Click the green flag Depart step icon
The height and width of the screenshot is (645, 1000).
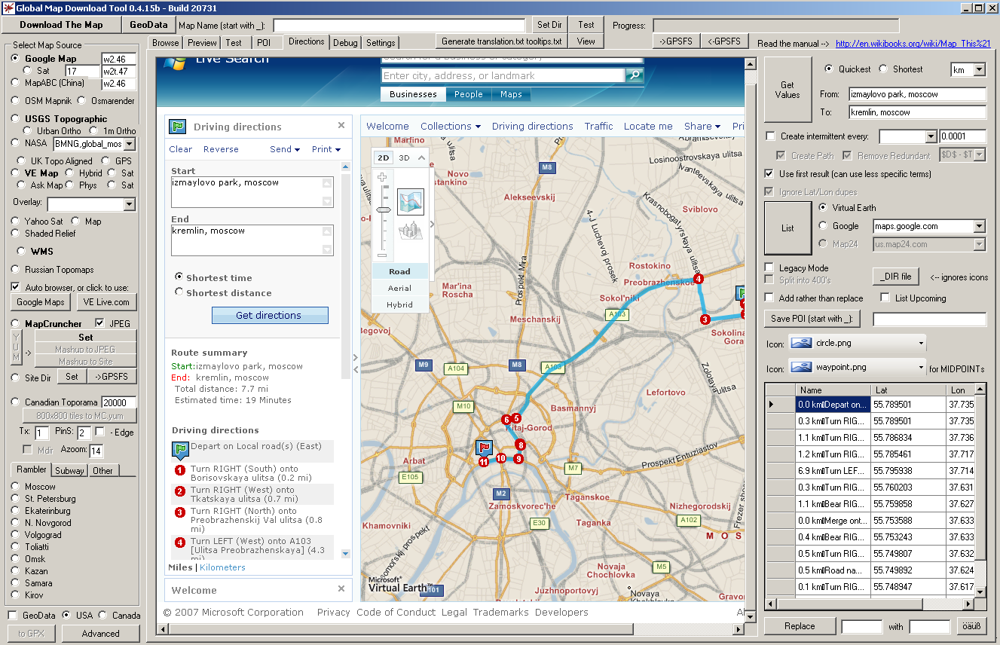coord(179,451)
